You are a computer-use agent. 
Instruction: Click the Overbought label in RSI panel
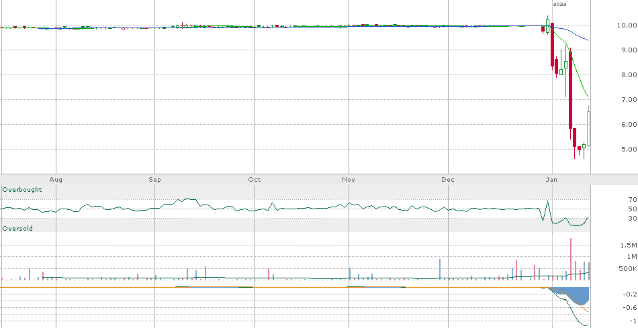click(22, 189)
